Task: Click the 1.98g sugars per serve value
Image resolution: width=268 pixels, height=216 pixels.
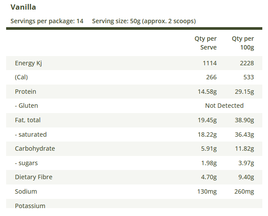Action: [x=209, y=163]
